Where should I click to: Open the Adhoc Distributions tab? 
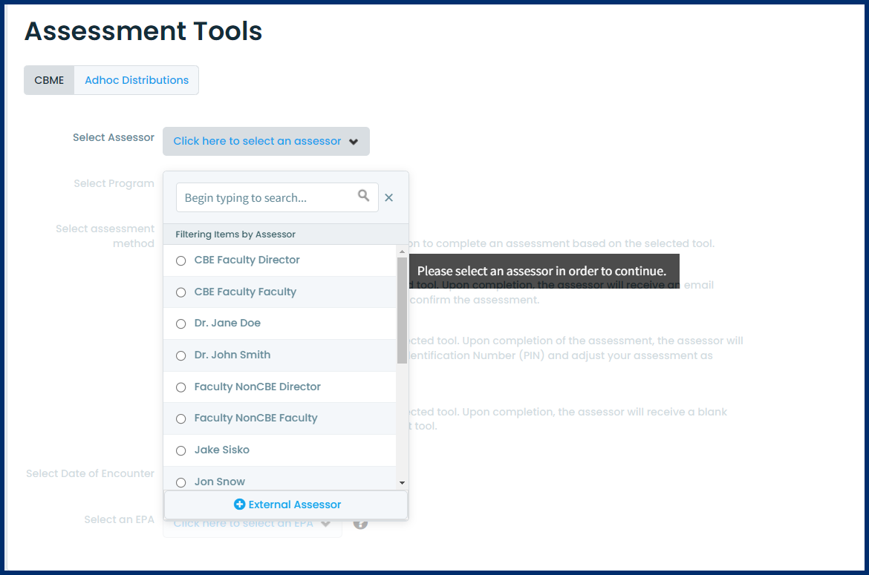tap(137, 80)
